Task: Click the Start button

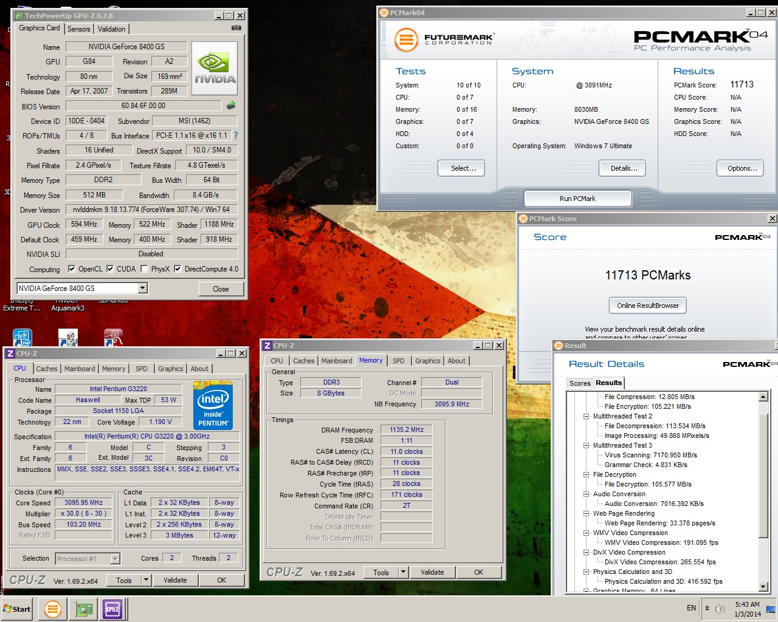Action: [x=16, y=609]
